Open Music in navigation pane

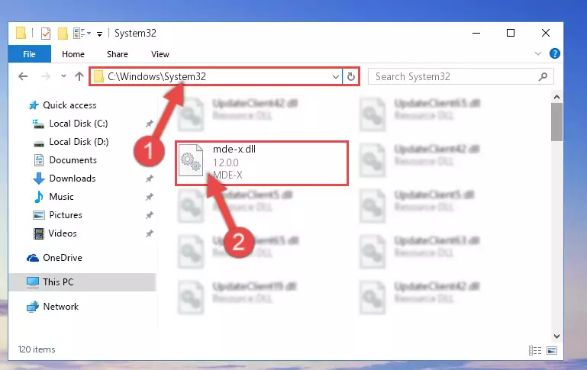[x=61, y=197]
